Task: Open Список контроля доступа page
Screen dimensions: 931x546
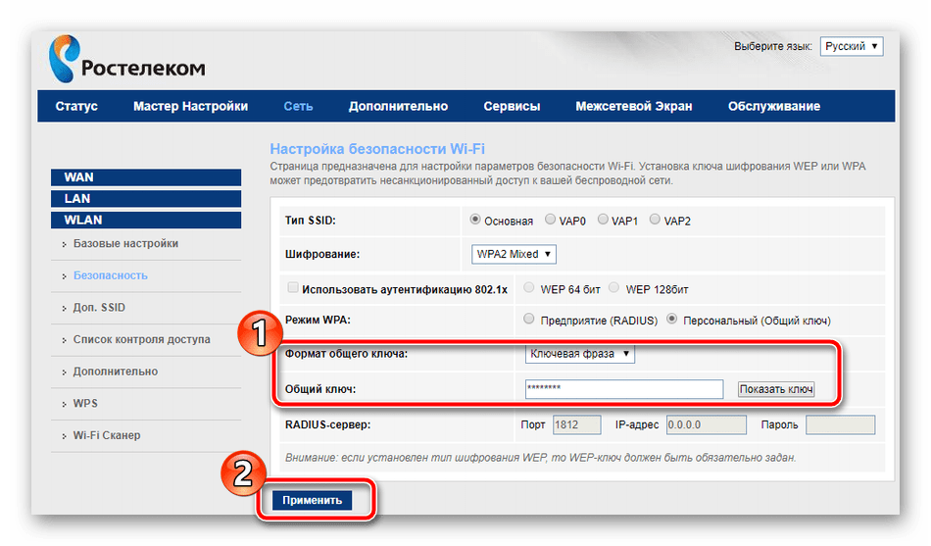Action: click(x=141, y=340)
